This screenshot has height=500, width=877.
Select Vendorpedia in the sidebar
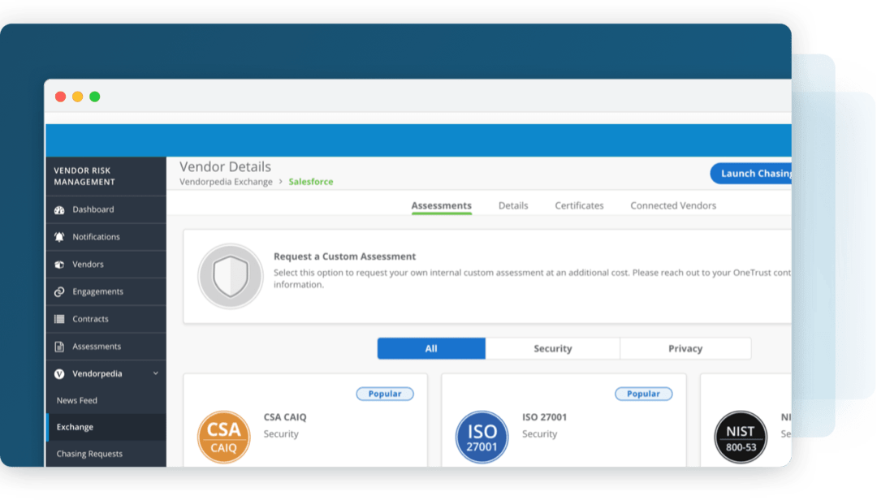106,374
